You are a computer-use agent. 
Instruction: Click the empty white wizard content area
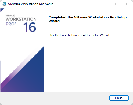point(88,64)
